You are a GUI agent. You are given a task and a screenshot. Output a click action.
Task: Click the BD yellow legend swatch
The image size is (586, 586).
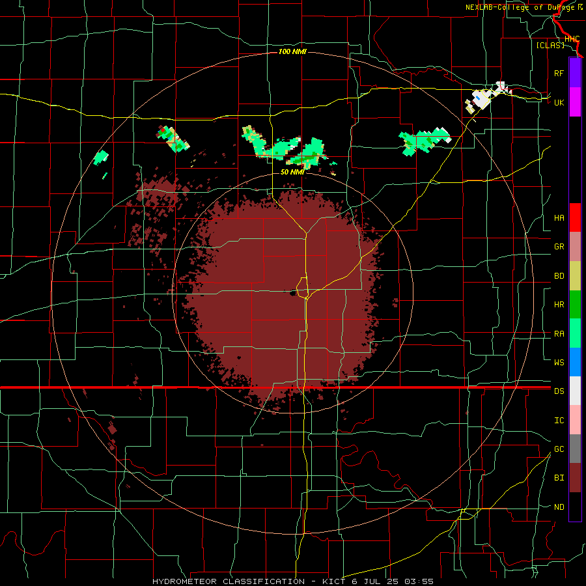point(575,276)
